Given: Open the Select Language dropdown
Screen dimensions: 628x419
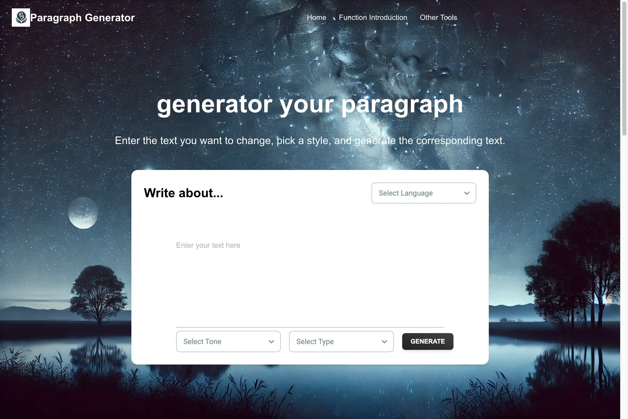Looking at the screenshot, I should coord(424,193).
